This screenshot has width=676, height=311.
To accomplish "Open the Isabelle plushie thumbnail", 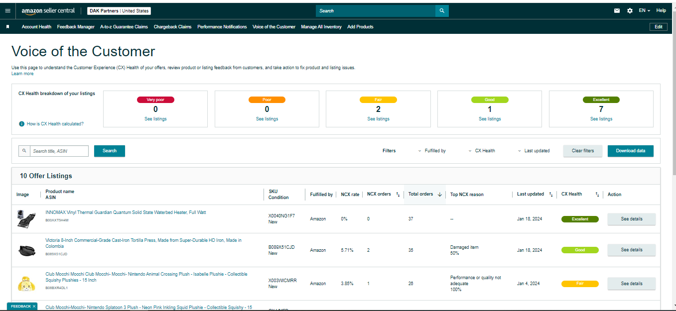I will click(x=26, y=283).
